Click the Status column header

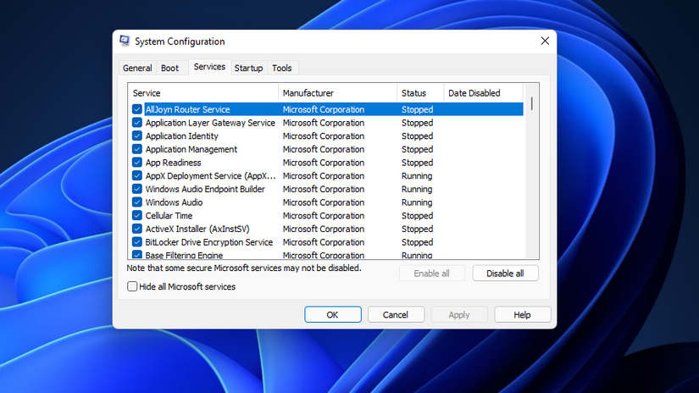[x=419, y=93]
